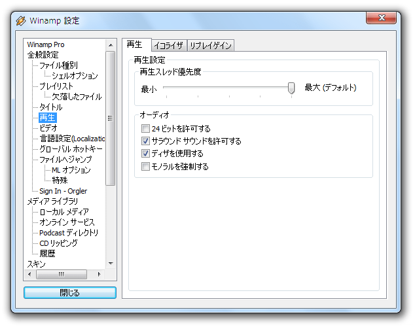This screenshot has width=415, height=327.
Task: Enable the 24ビットを許可する checkbox
Action: click(145, 129)
